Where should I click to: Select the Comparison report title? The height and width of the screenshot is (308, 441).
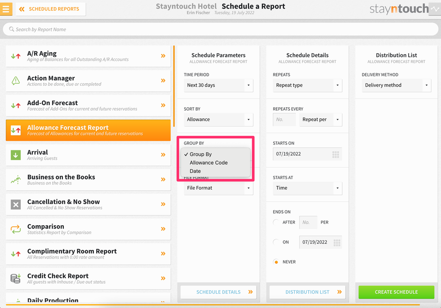click(x=46, y=227)
